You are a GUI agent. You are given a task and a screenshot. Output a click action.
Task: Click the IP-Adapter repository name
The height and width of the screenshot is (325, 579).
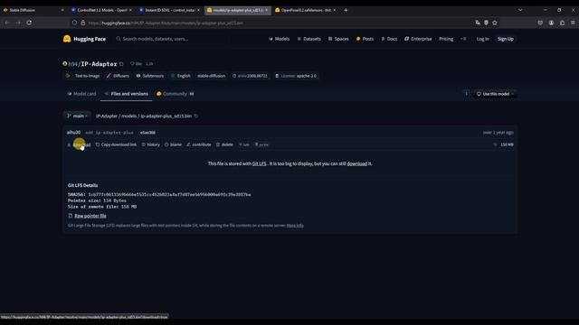point(99,64)
